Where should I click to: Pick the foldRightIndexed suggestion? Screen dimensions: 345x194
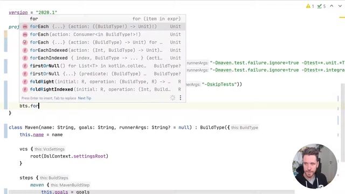click(102, 89)
